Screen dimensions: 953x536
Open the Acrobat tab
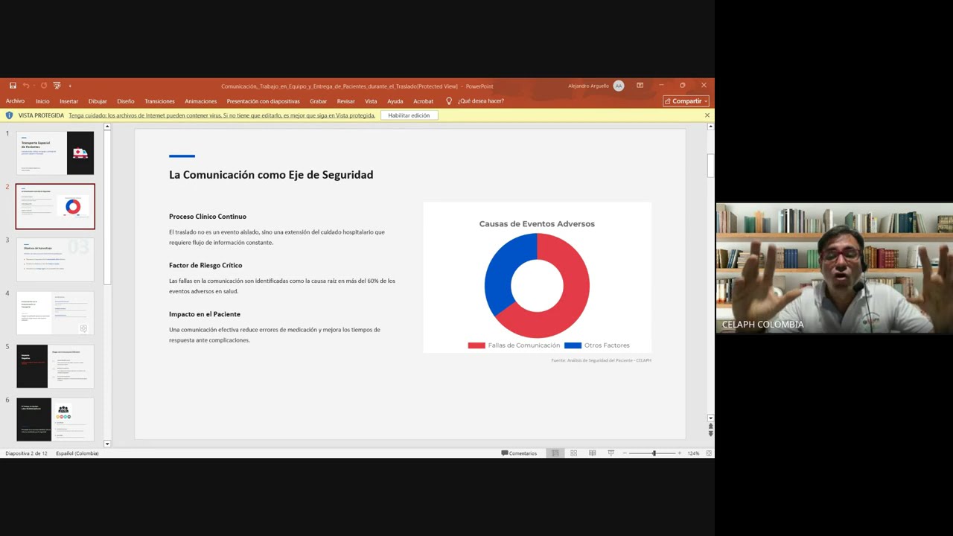click(x=423, y=101)
